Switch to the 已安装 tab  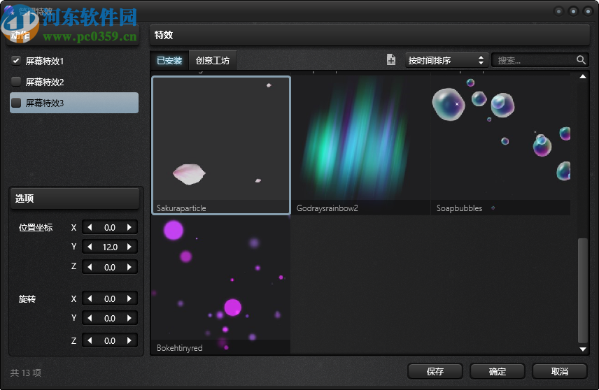pyautogui.click(x=169, y=60)
